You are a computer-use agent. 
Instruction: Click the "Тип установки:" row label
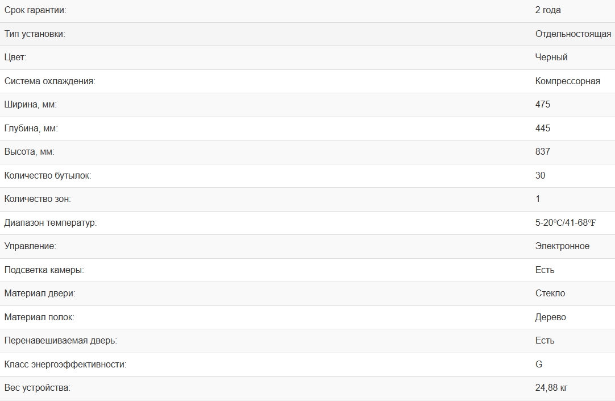(35, 34)
